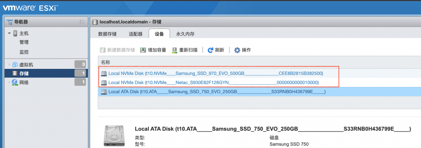Click the 型号: label
This screenshot has width=421, height=148.
[x=140, y=144]
